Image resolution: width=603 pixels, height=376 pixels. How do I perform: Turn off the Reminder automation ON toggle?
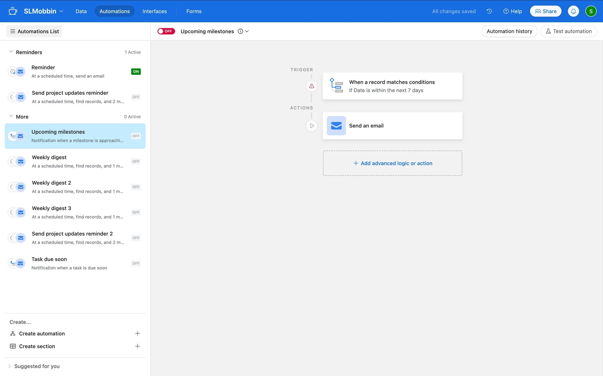136,72
